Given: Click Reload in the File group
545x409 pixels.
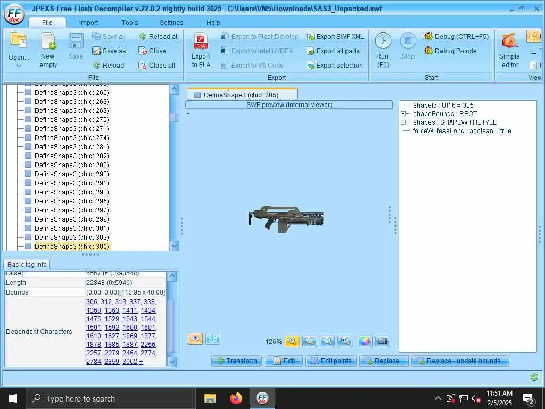Looking at the screenshot, I should point(109,65).
